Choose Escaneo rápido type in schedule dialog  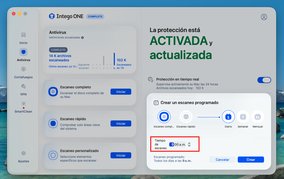(186, 117)
